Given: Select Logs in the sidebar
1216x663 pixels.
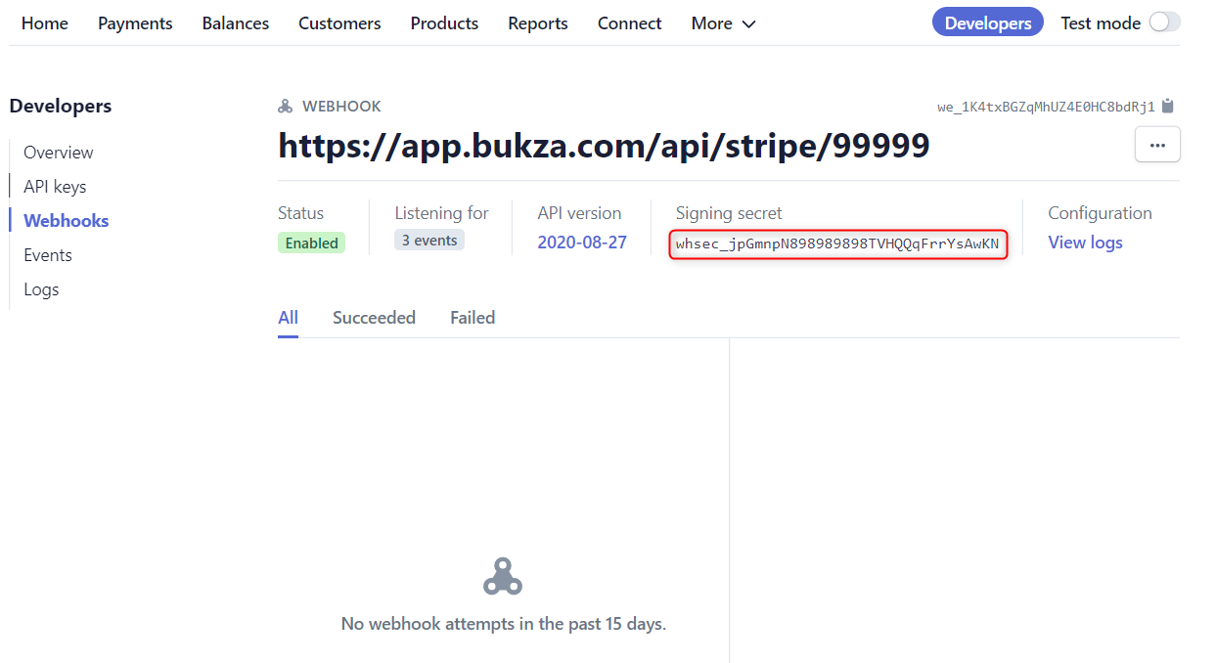Looking at the screenshot, I should point(41,289).
